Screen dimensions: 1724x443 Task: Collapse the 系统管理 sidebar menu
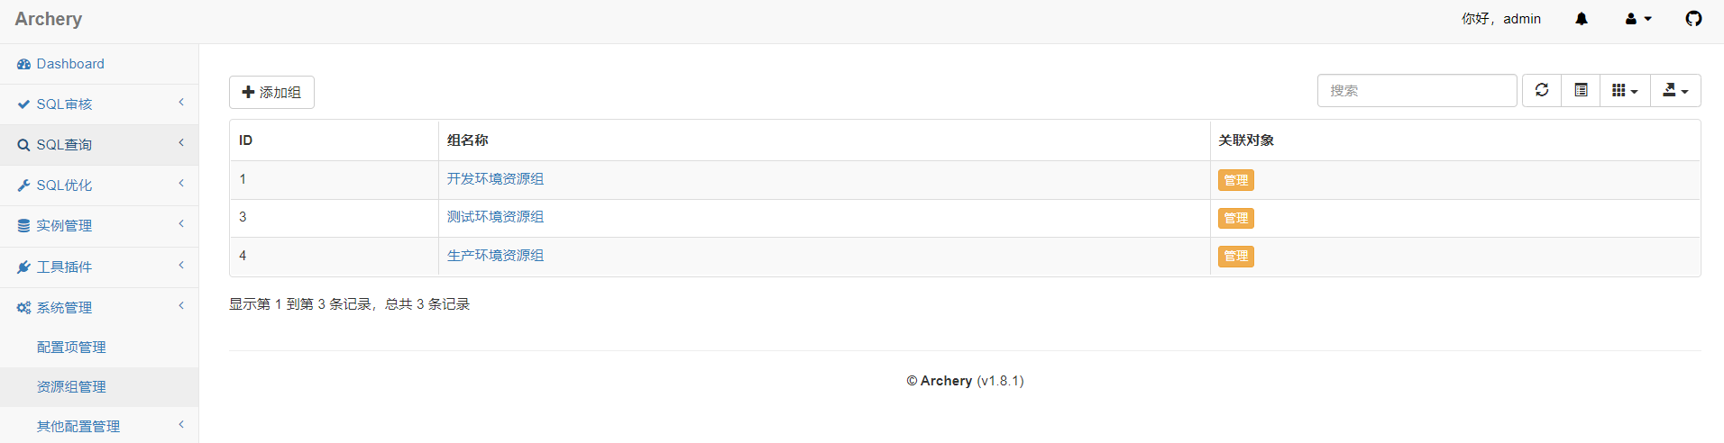click(x=65, y=308)
